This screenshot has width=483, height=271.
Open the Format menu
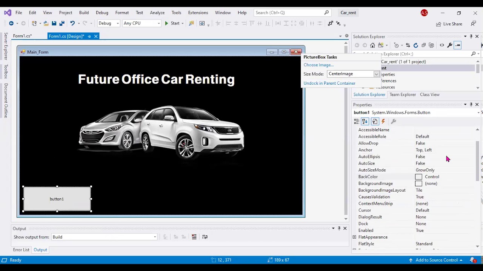[x=122, y=13]
